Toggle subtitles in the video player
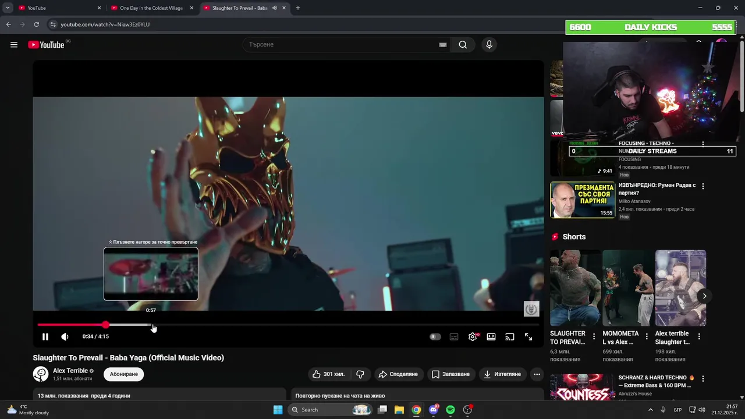Viewport: 745px width, 419px height. click(454, 336)
